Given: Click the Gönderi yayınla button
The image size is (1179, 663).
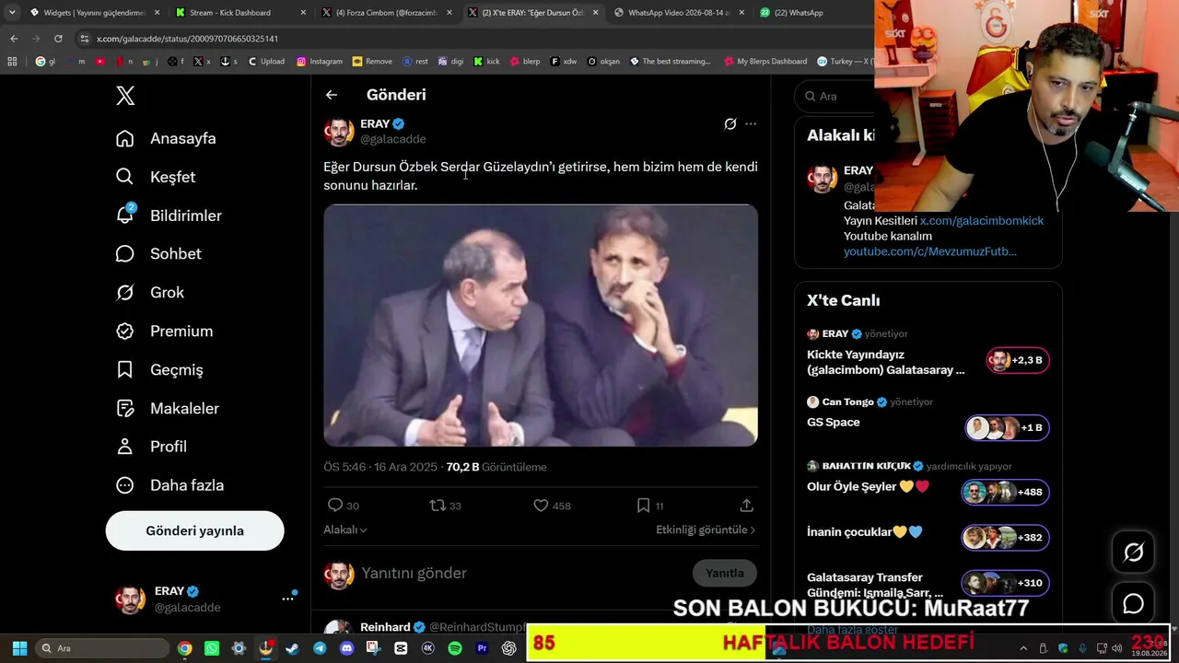Looking at the screenshot, I should pyautogui.click(x=194, y=530).
